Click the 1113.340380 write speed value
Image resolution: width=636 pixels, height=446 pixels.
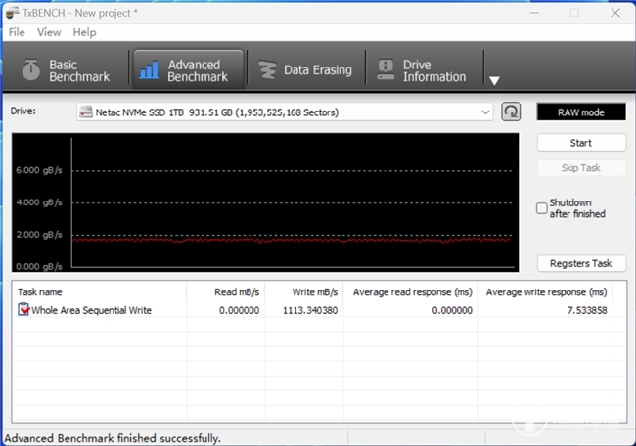(x=310, y=311)
